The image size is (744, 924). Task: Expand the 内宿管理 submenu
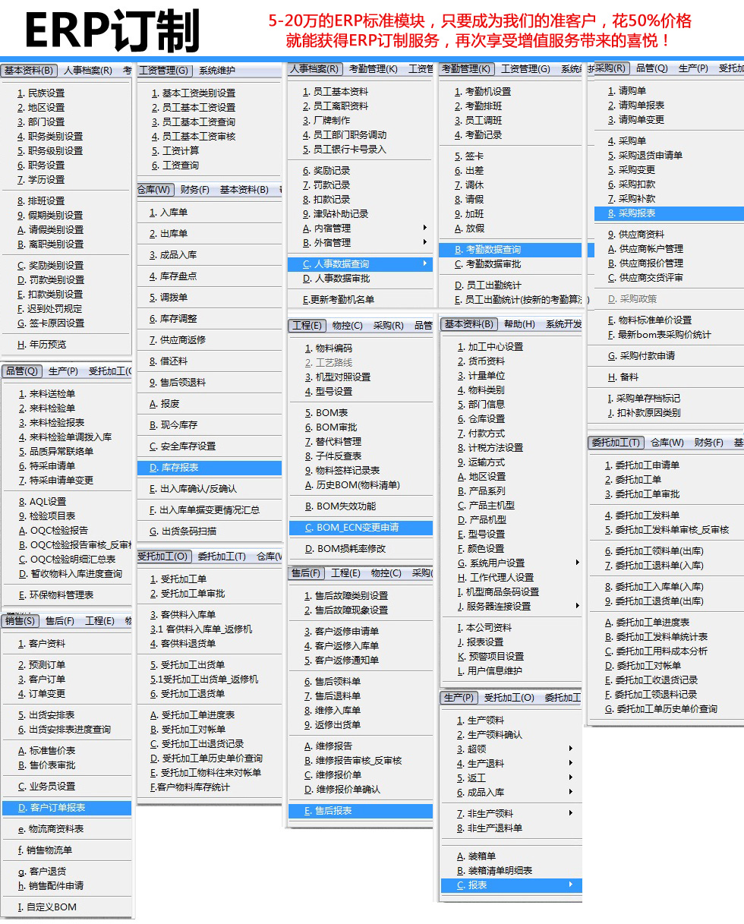coord(333,228)
